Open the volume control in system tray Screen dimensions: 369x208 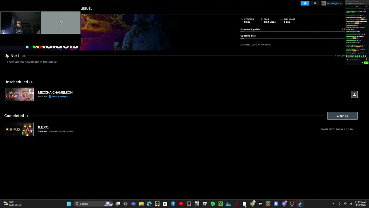(350, 204)
